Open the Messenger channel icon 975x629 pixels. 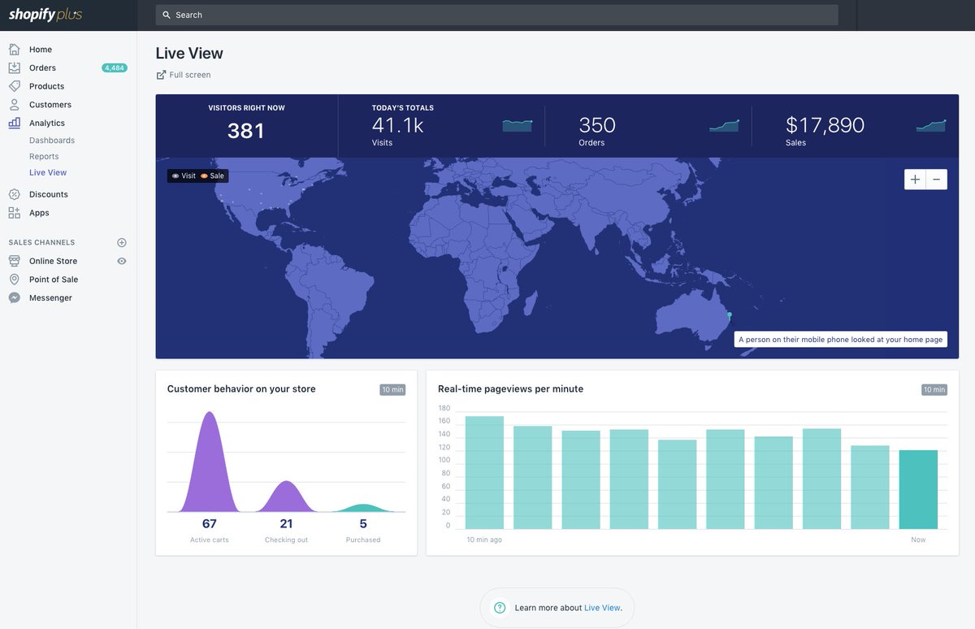point(14,298)
